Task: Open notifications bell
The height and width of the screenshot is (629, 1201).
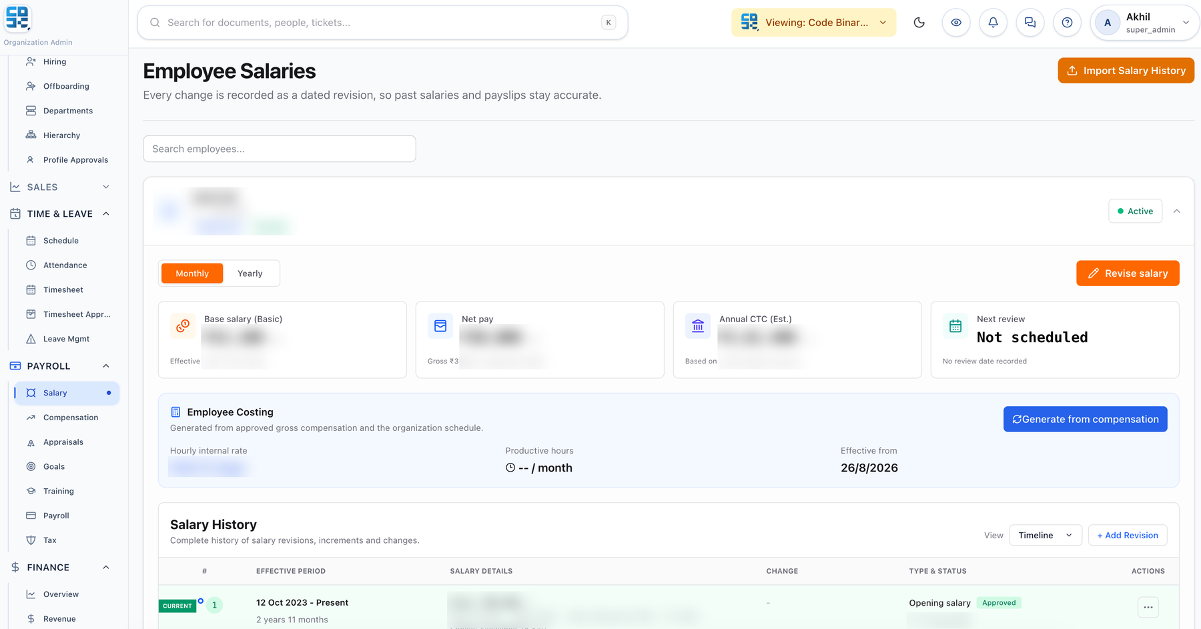Action: click(993, 23)
